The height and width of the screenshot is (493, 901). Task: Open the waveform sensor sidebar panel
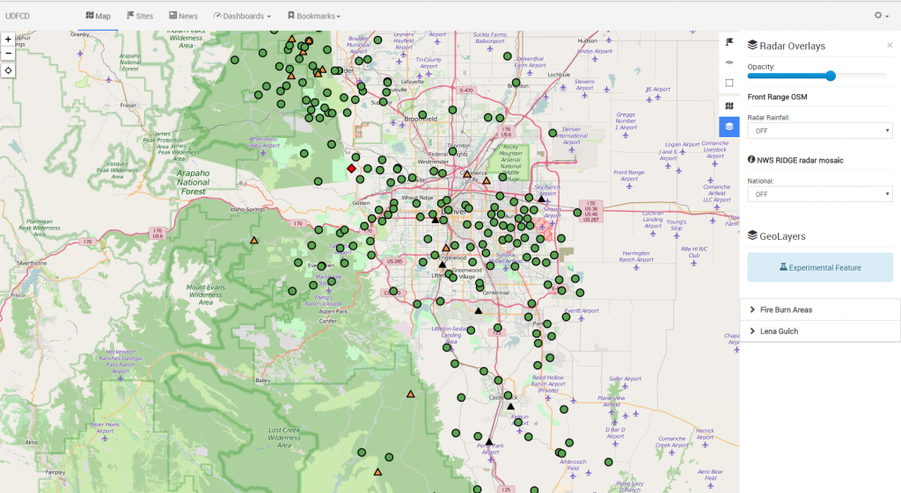click(x=729, y=62)
